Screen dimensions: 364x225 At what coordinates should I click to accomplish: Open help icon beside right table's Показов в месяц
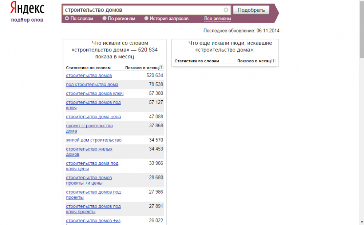pos(273,61)
